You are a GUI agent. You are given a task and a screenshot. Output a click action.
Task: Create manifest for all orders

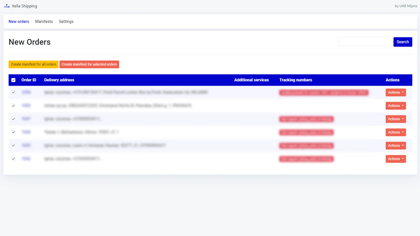pyautogui.click(x=34, y=65)
